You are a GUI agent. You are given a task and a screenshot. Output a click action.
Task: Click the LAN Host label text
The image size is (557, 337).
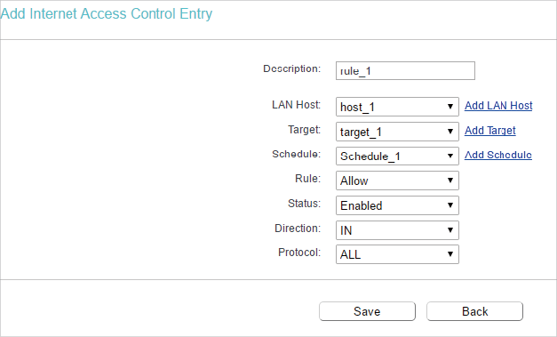pyautogui.click(x=296, y=105)
